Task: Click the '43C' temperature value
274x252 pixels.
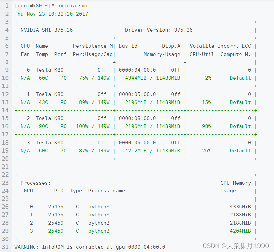Action: [43, 102]
